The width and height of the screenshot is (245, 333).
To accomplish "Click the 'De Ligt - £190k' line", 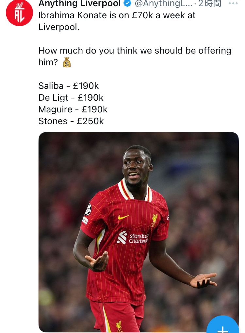I will [71, 98].
